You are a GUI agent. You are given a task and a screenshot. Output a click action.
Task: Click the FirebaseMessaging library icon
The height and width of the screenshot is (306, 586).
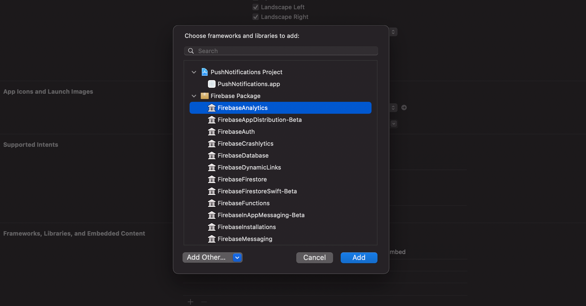tap(211, 239)
